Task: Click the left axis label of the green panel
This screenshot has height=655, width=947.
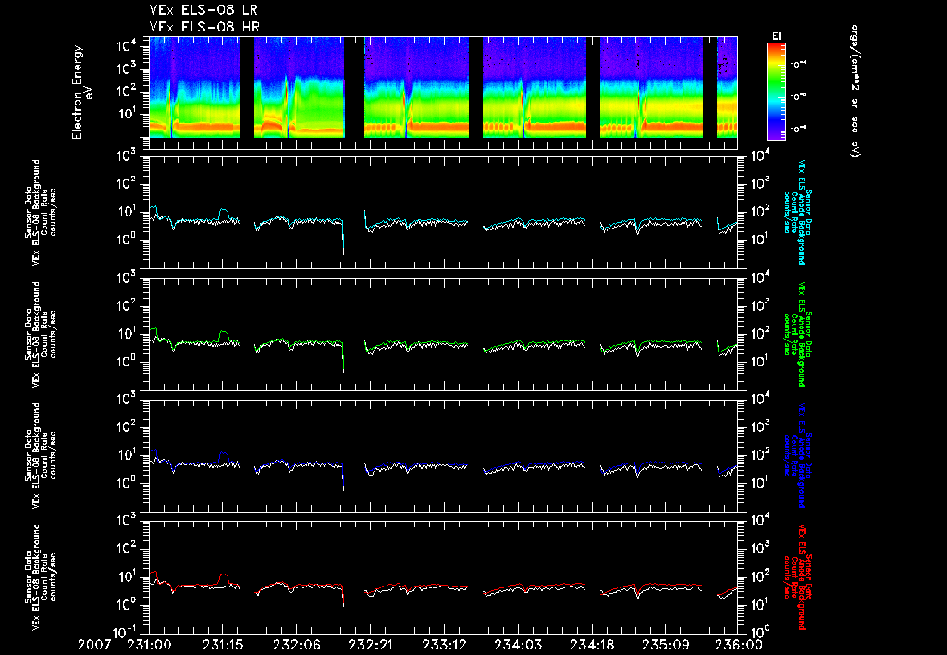Action: 40,334
